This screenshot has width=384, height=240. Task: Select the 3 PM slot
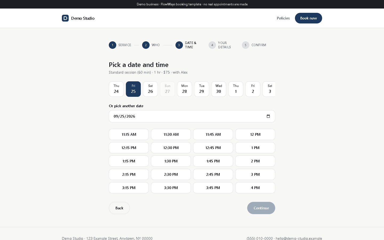click(255, 174)
